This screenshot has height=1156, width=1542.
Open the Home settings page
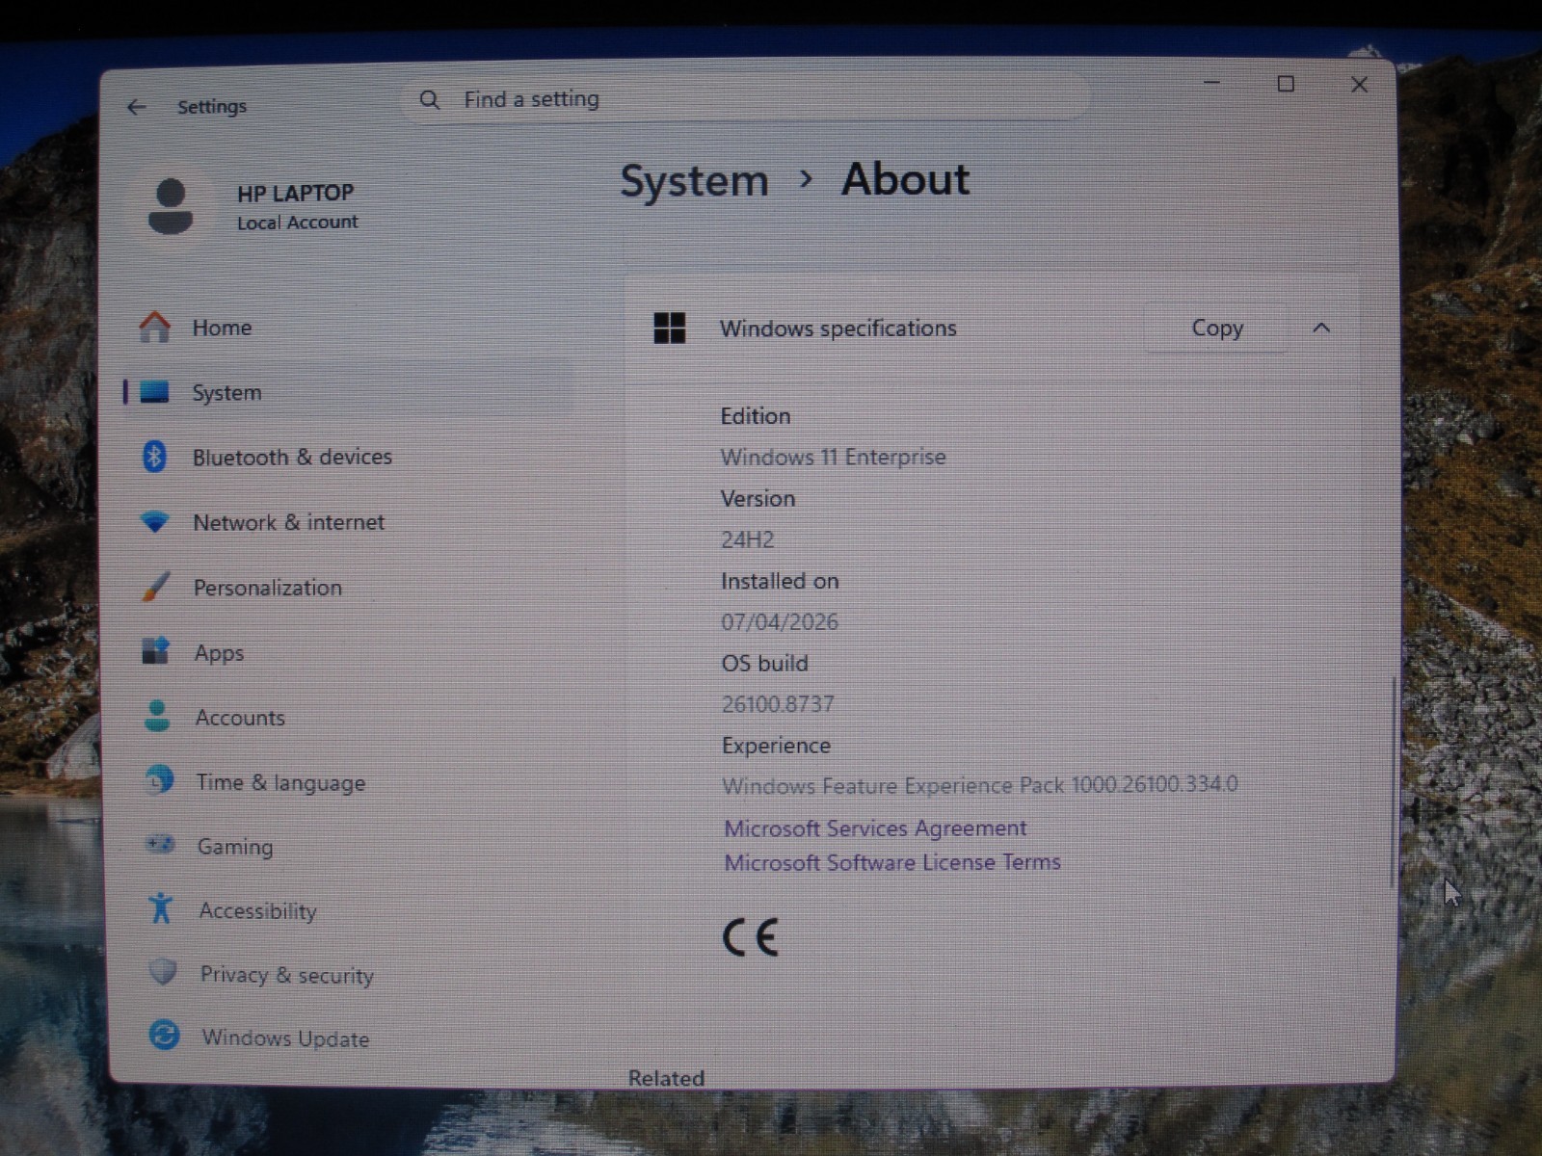pos(347,328)
